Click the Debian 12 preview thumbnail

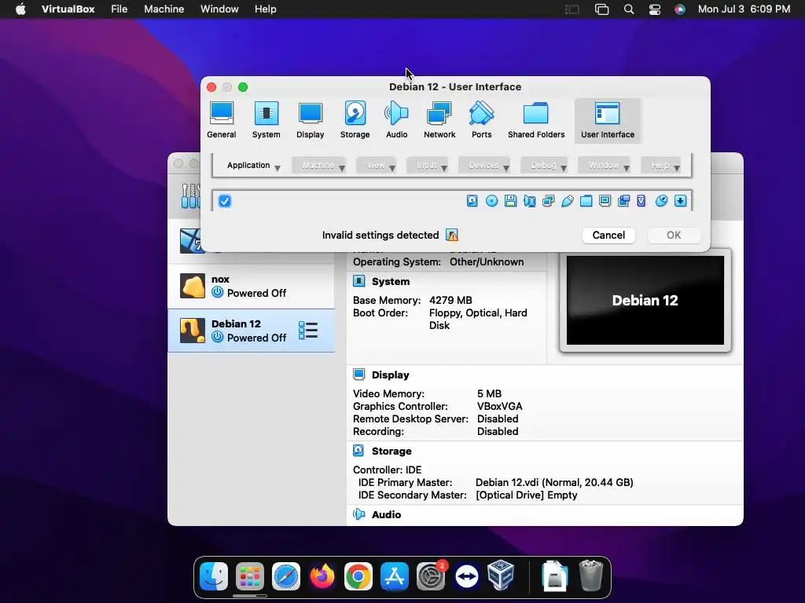[x=645, y=301]
